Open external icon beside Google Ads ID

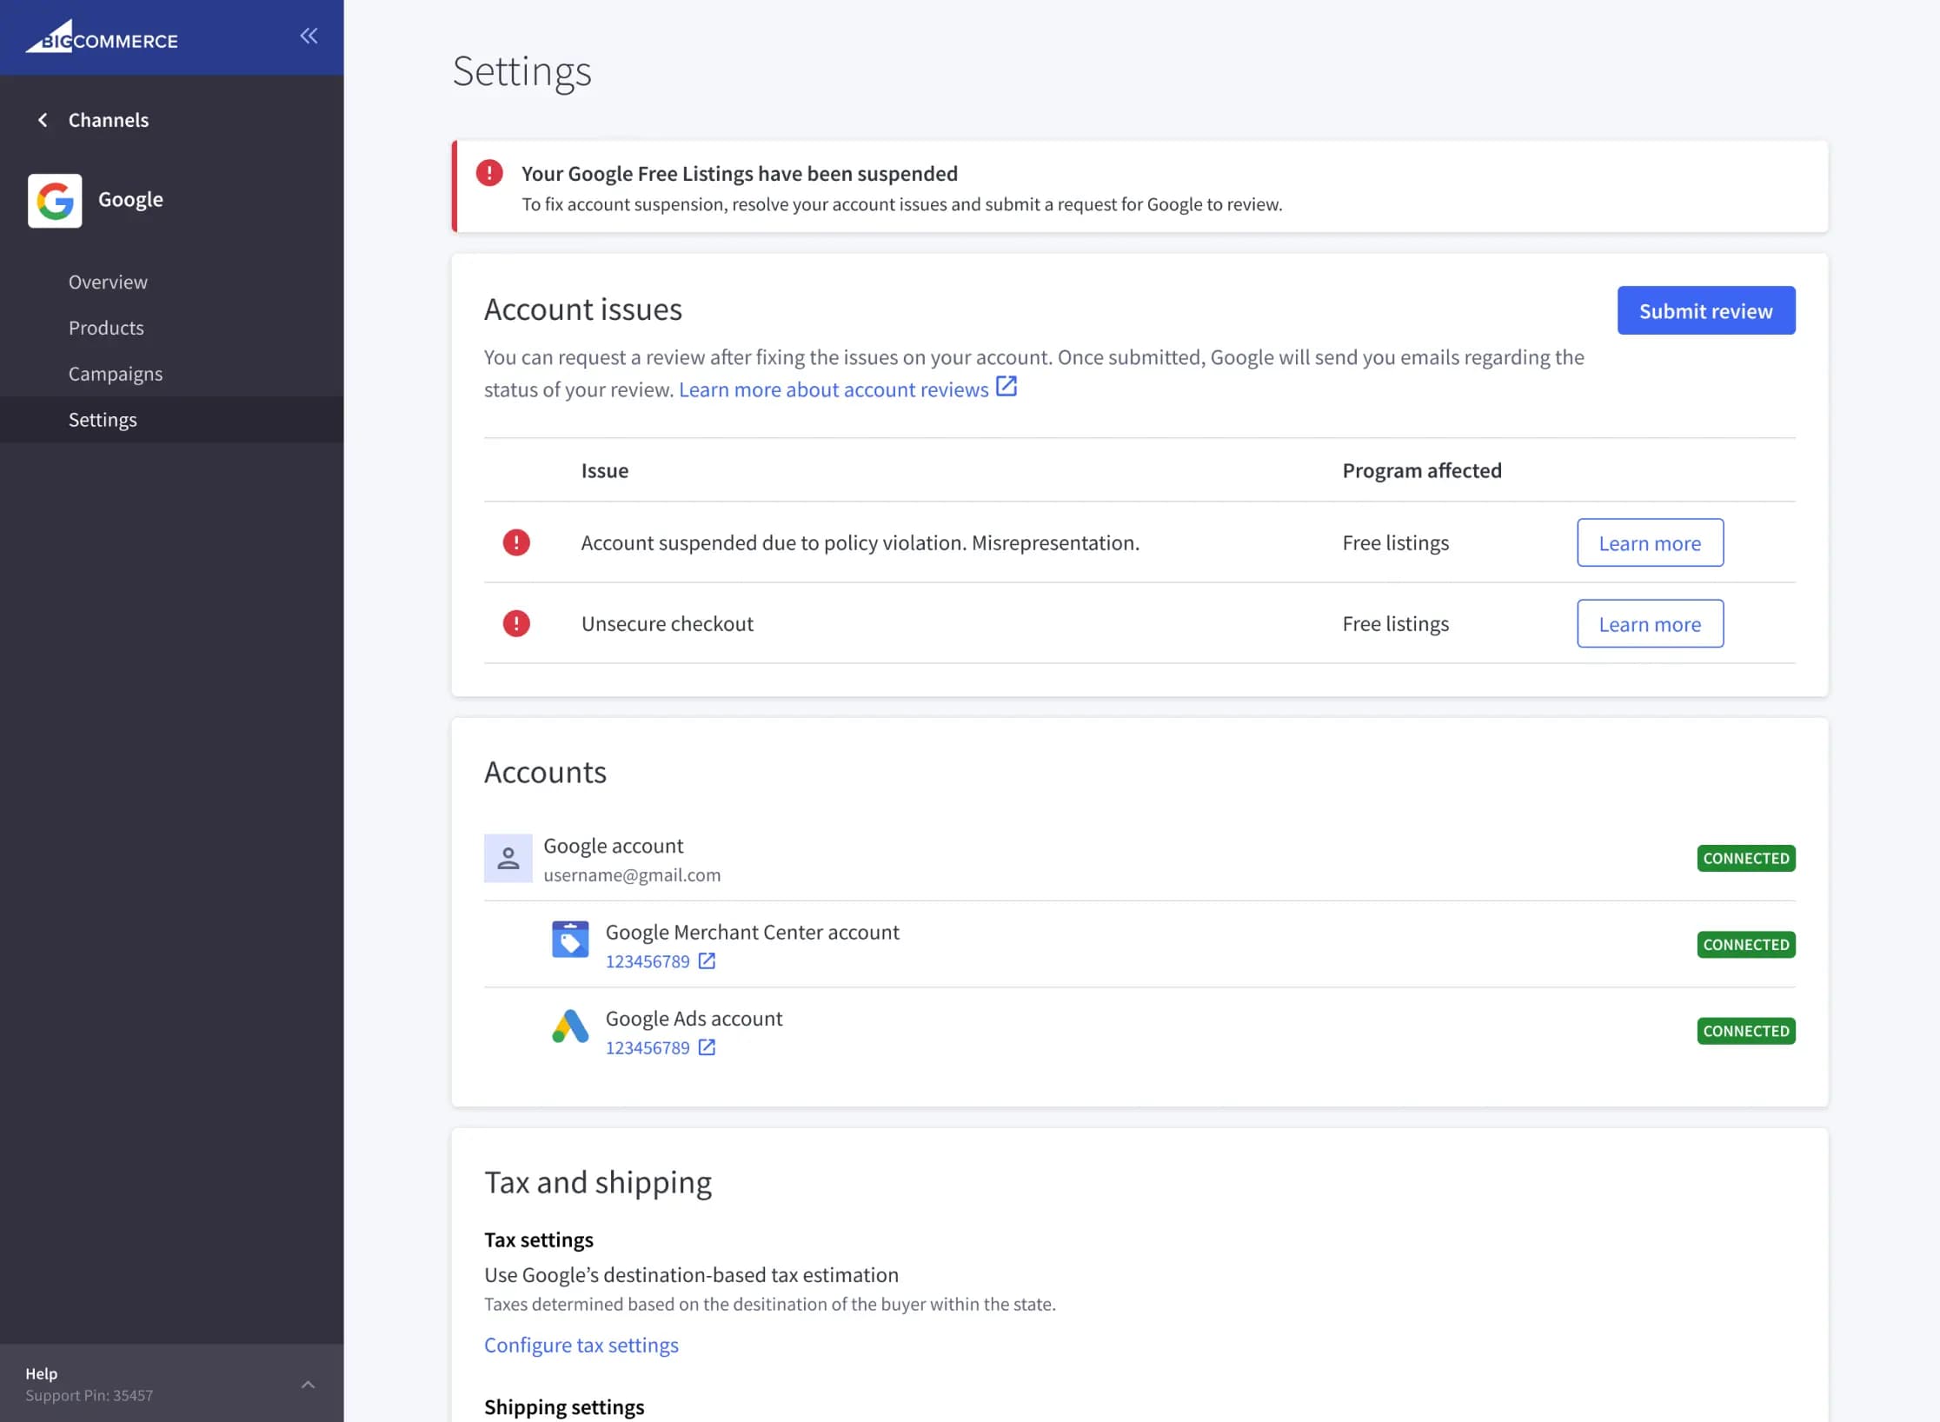[707, 1047]
